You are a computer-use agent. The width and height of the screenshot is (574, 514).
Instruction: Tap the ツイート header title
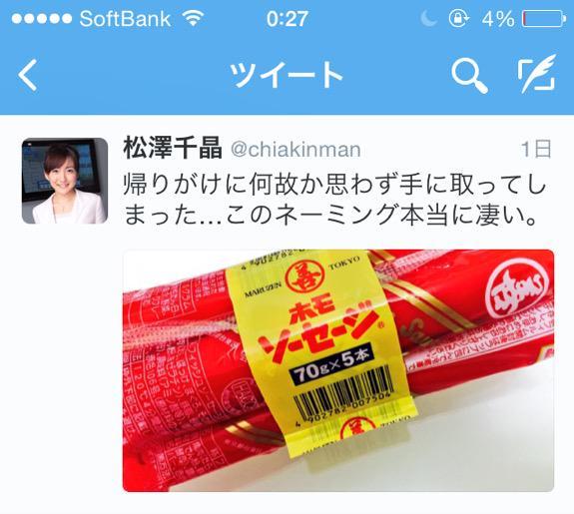click(286, 75)
